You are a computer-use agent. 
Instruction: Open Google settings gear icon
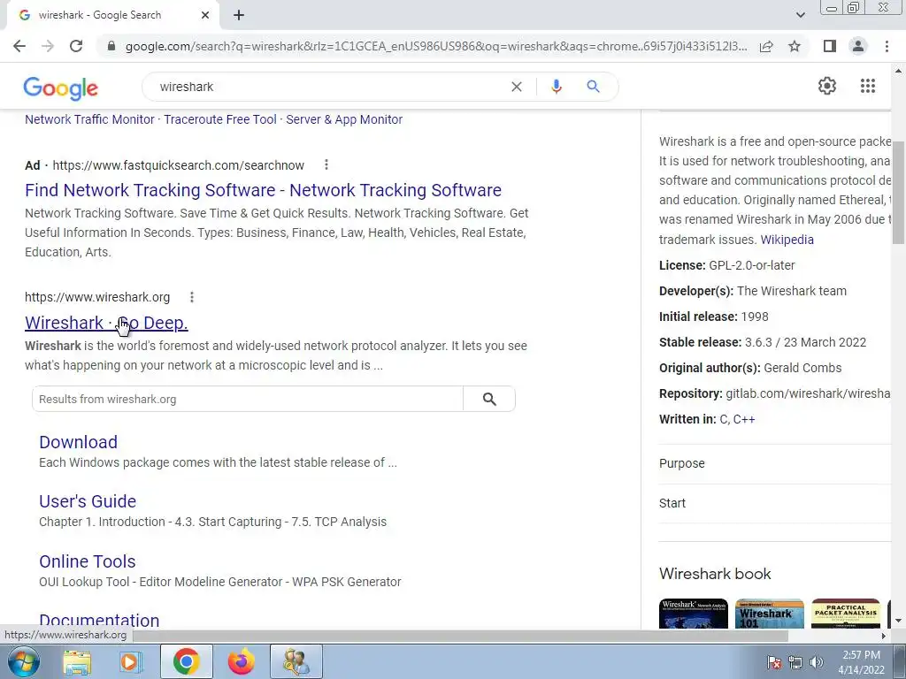pos(827,86)
